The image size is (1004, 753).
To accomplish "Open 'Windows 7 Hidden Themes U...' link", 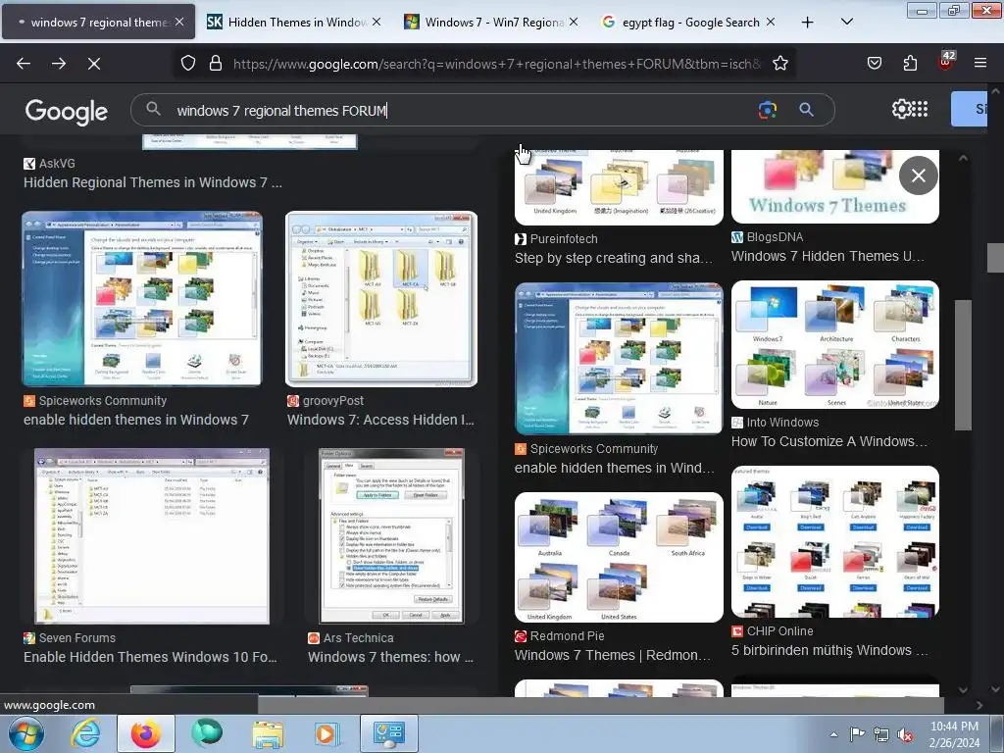I will click(x=828, y=256).
